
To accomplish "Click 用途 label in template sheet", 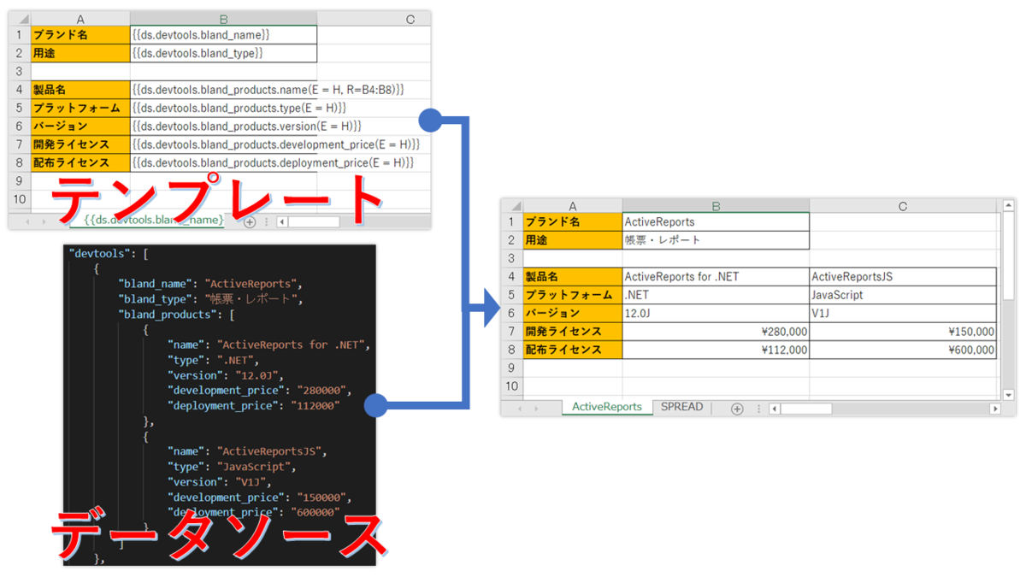I will coord(80,53).
